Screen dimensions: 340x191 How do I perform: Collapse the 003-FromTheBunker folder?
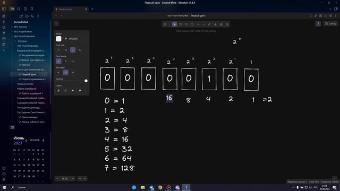click(x=24, y=37)
